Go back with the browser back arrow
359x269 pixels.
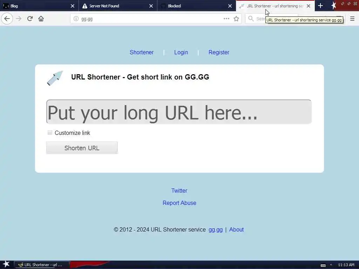point(7,19)
